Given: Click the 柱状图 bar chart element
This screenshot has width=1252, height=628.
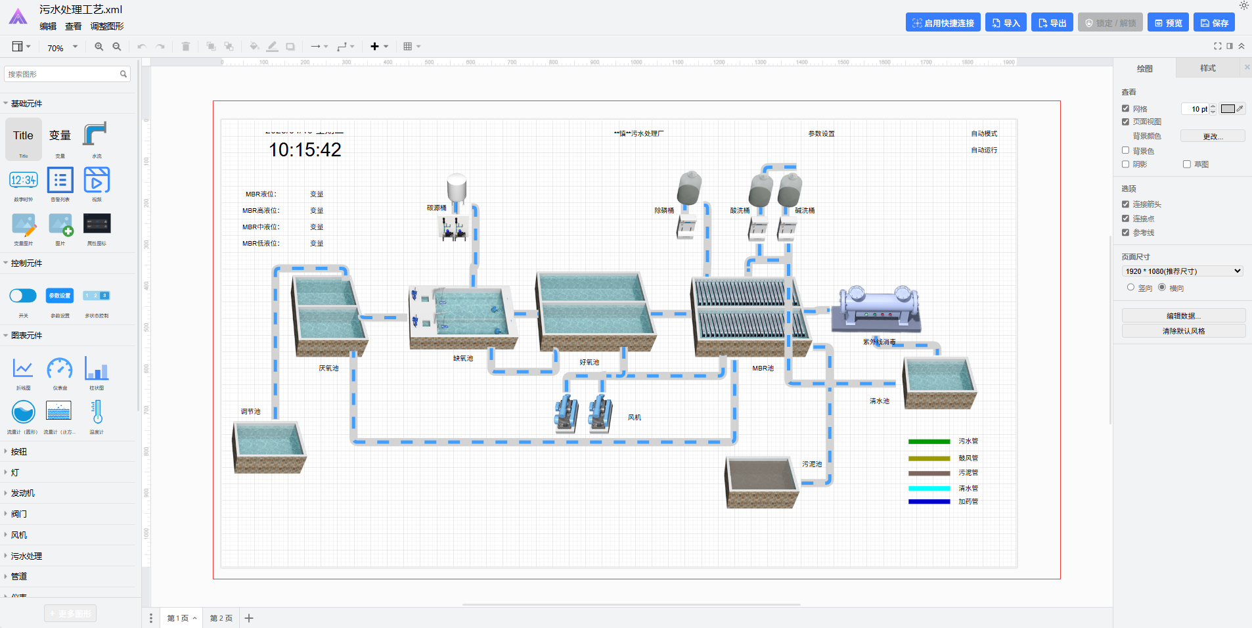Looking at the screenshot, I should point(97,369).
